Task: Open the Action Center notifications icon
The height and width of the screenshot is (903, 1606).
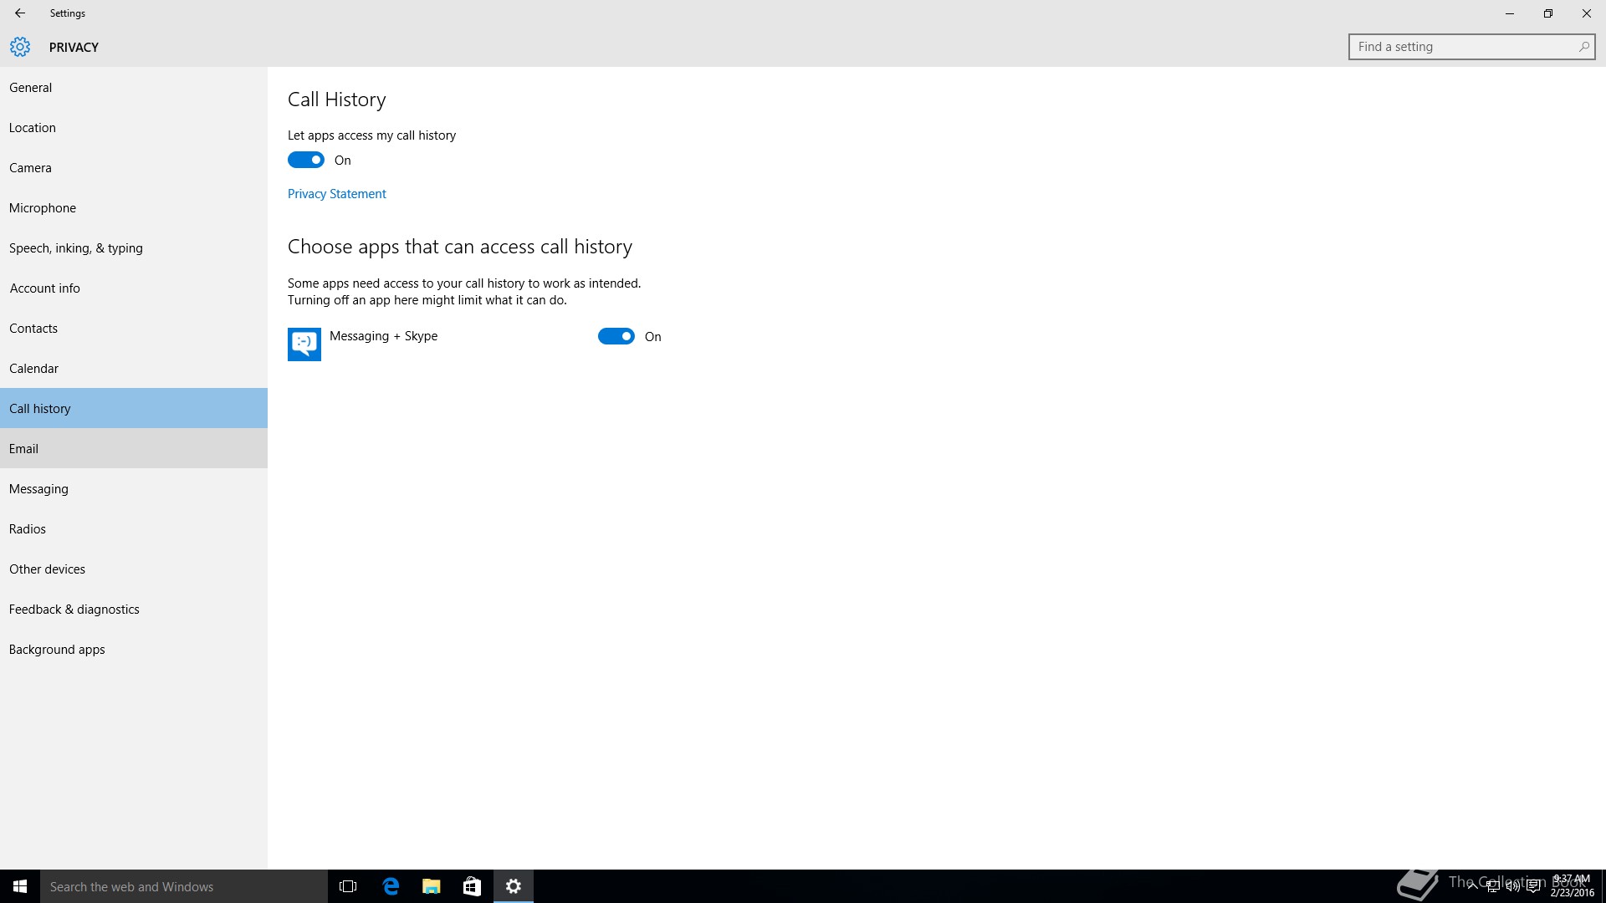Action: coord(1533,887)
